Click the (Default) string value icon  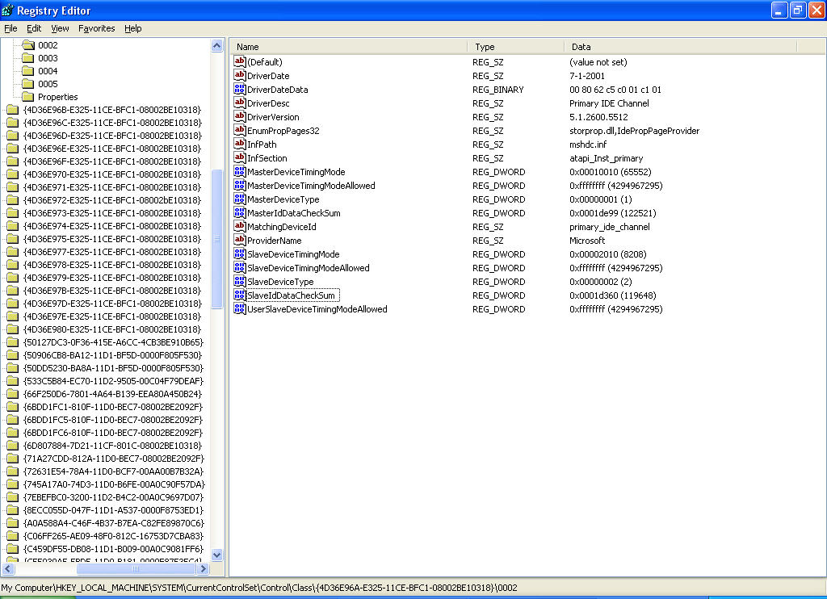click(x=239, y=61)
